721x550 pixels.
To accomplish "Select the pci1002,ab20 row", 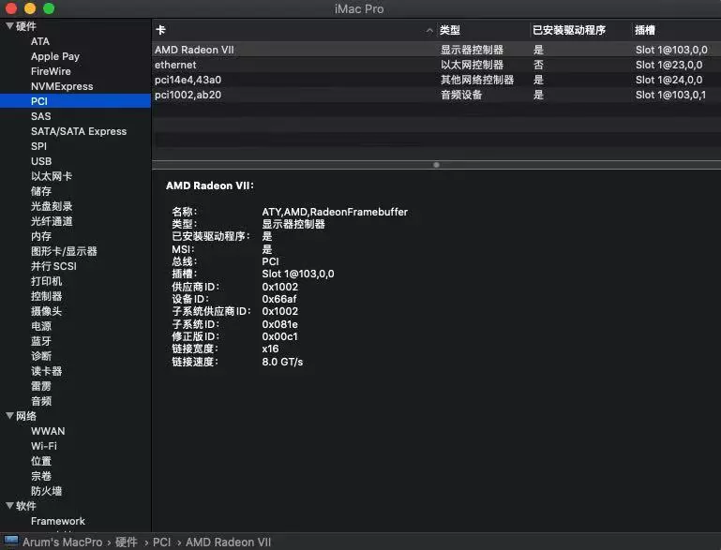I will click(436, 95).
